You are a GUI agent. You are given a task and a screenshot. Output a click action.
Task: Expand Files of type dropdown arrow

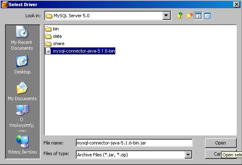(x=188, y=154)
